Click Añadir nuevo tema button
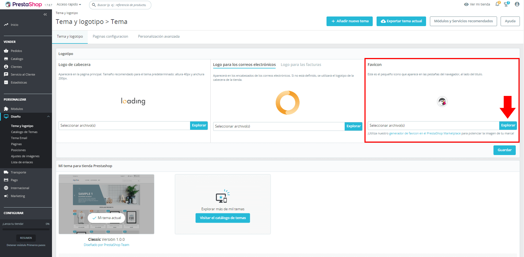The width and height of the screenshot is (524, 257). tap(350, 21)
